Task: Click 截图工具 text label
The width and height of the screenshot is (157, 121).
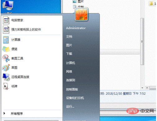Action: (x=17, y=58)
